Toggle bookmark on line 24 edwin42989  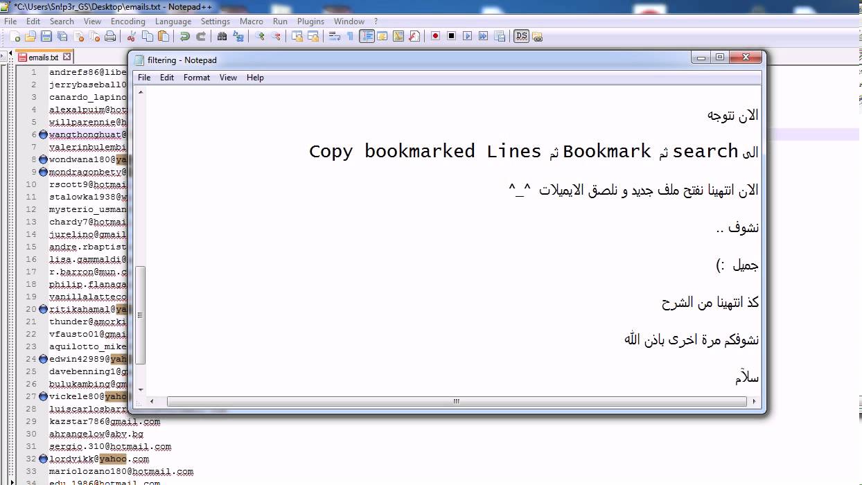(x=43, y=359)
